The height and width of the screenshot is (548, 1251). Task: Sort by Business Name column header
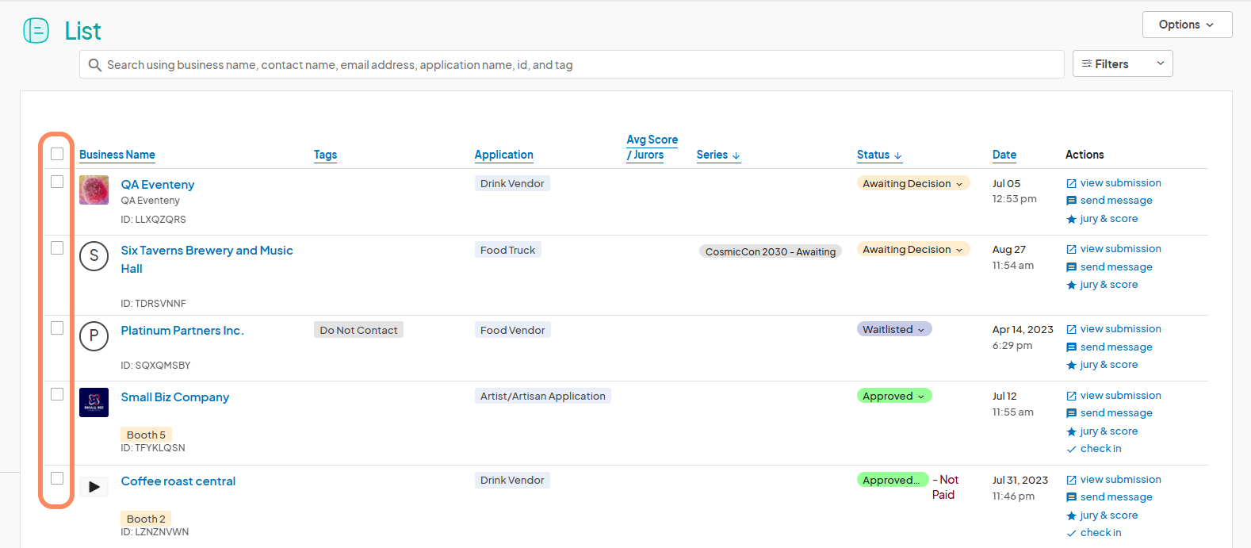pos(117,155)
